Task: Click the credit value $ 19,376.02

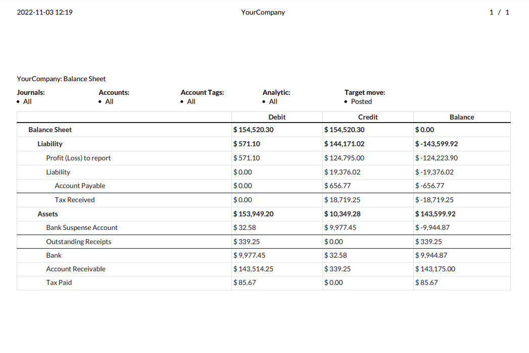Action: coord(342,172)
